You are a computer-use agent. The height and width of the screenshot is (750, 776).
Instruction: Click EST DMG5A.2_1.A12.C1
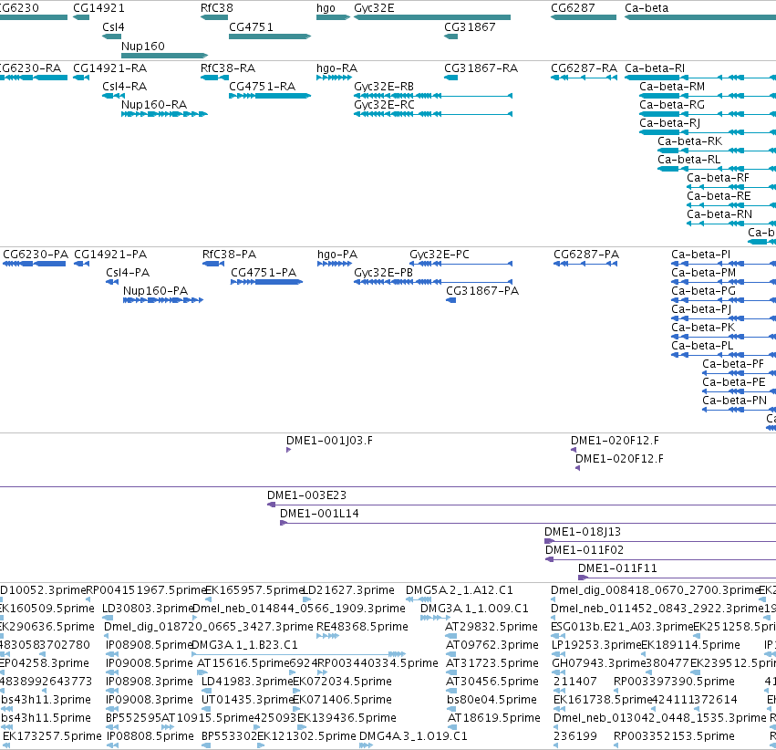(419, 599)
